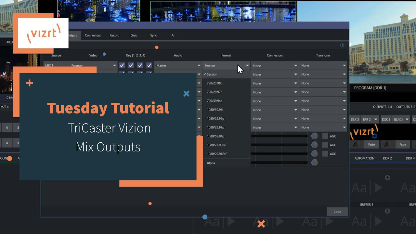This screenshot has width=416, height=234.
Task: Select the M/E 4 tab
Action: click(5, 107)
